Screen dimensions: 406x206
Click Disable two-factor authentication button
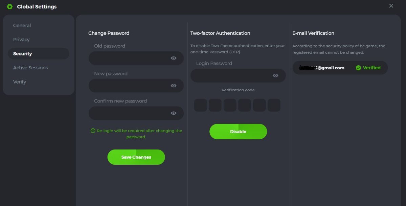(238, 132)
